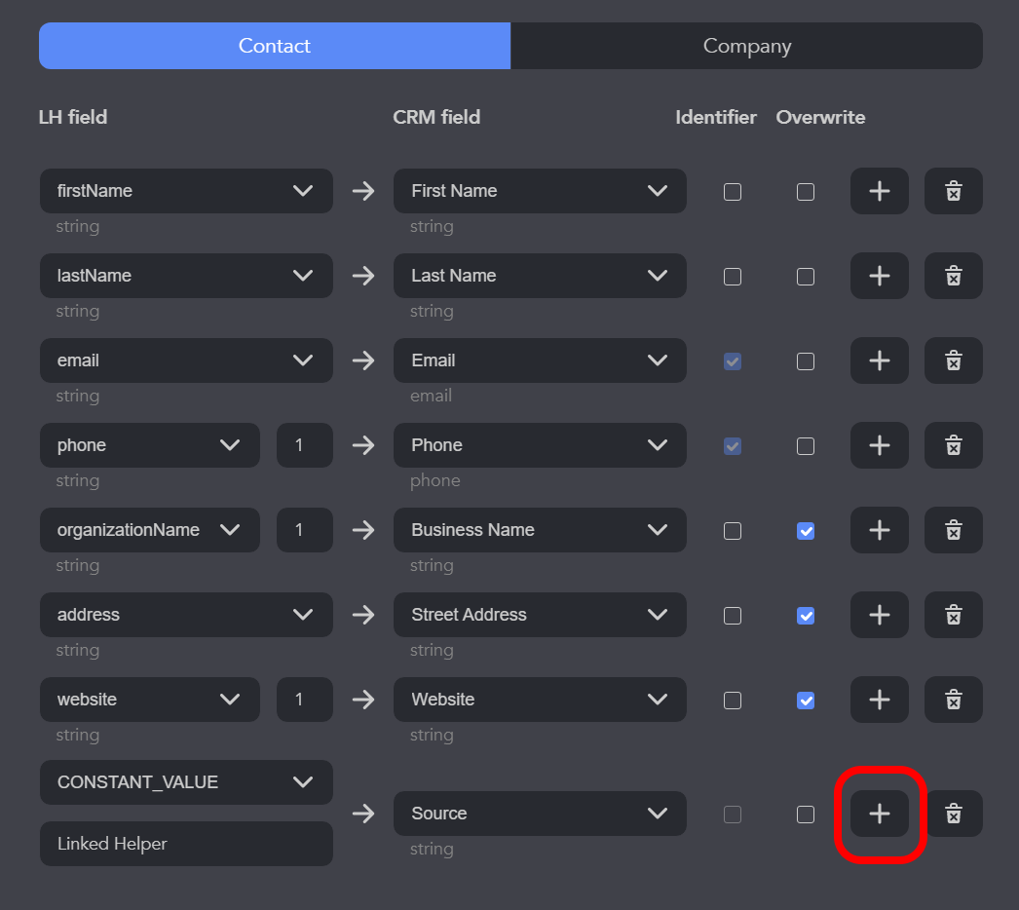Open the email LH field dropdown

tap(186, 360)
